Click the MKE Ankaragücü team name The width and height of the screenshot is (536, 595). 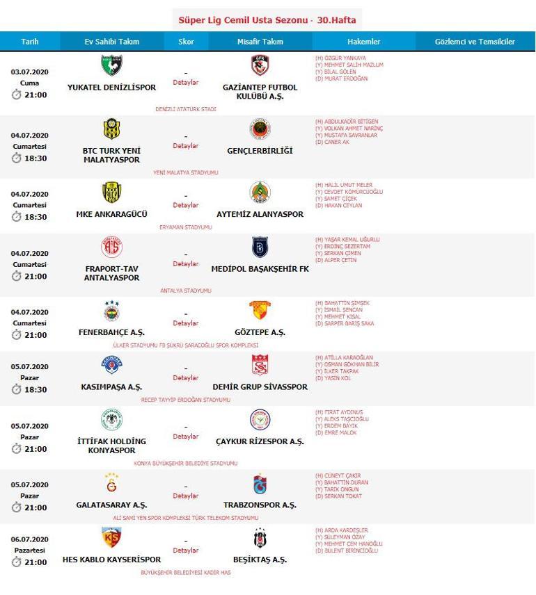click(111, 214)
